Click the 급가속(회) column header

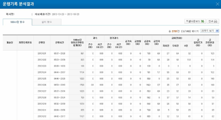[x=128, y=42]
